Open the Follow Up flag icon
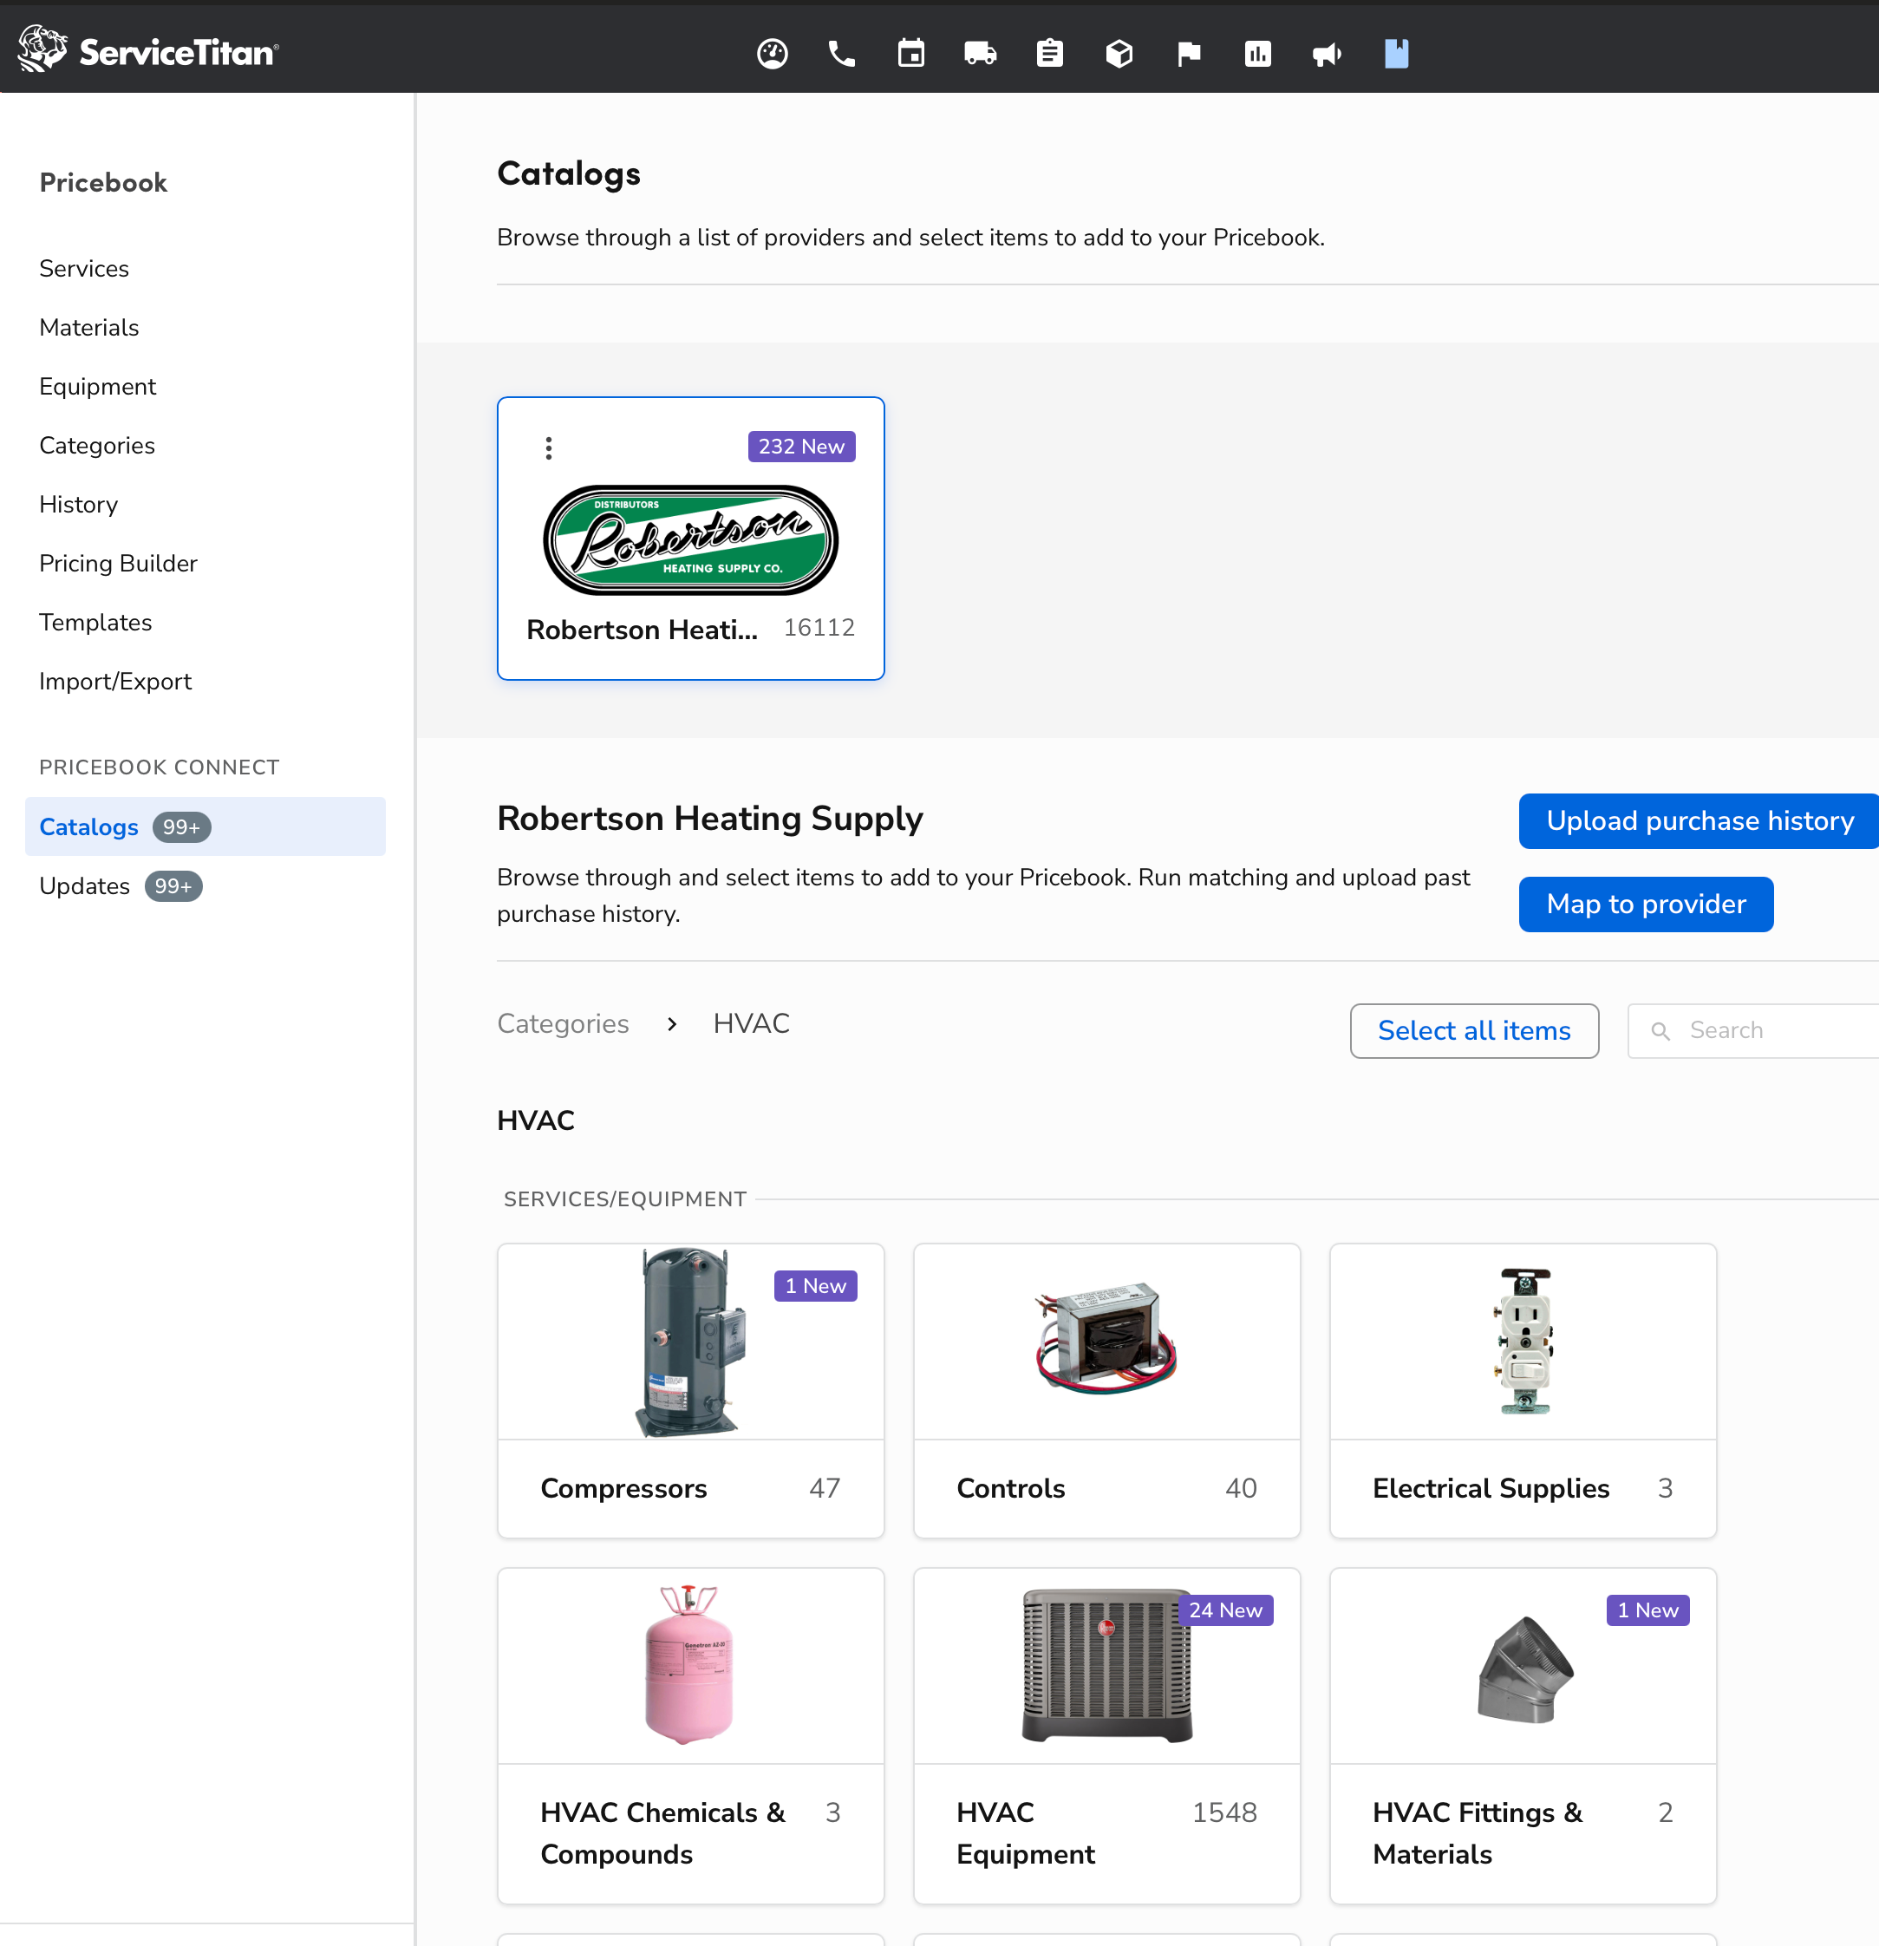Image resolution: width=1879 pixels, height=1946 pixels. [1188, 54]
